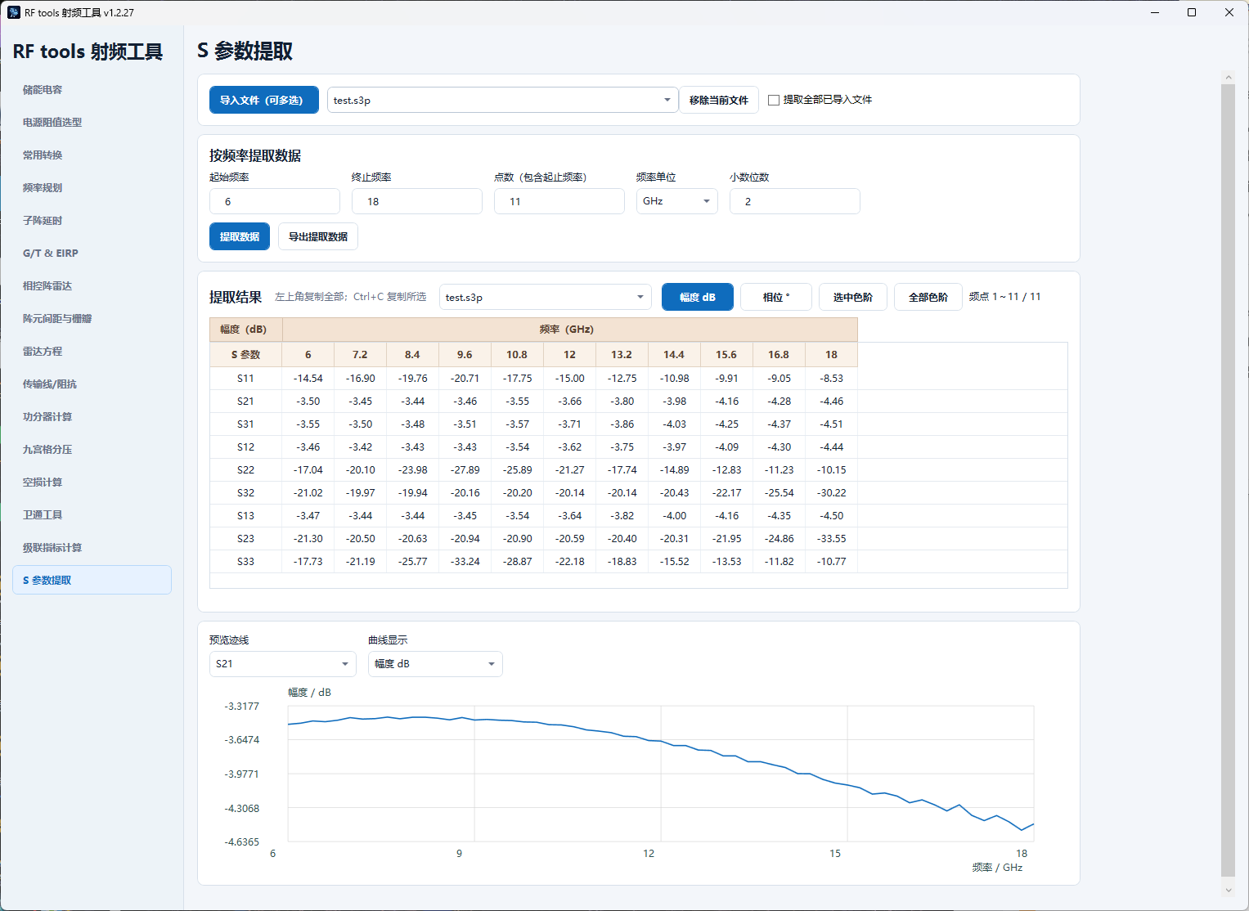The width and height of the screenshot is (1249, 911).
Task: Select the 幅度 dB display toggle
Action: [698, 297]
